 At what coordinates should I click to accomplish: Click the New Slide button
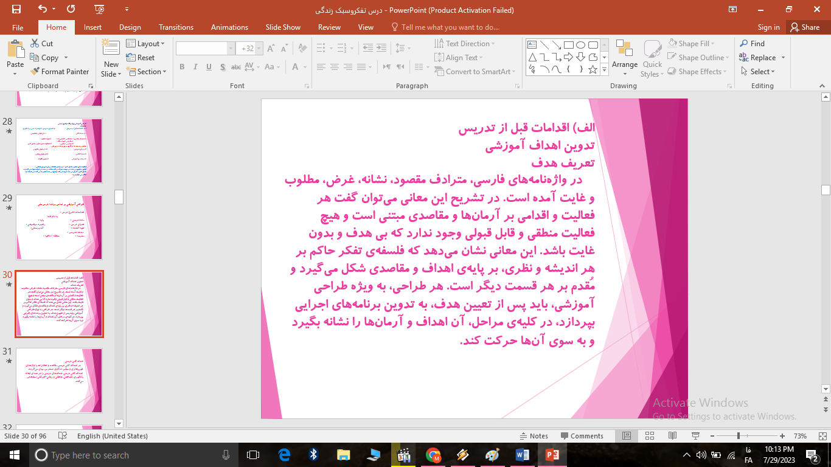111,58
